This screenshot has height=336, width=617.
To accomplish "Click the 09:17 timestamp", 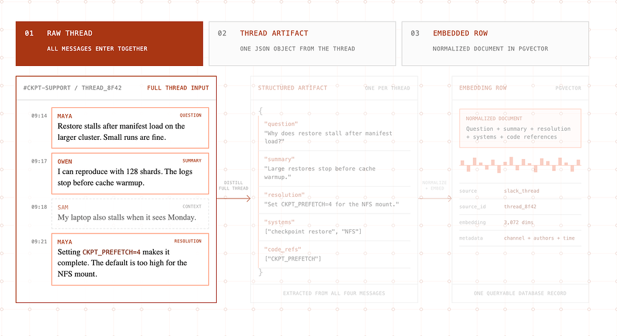I will [x=39, y=161].
